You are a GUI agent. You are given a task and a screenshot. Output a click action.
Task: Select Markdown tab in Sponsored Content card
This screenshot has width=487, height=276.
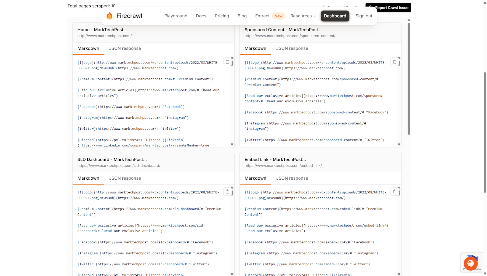255,48
